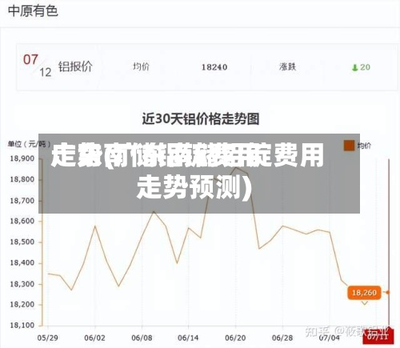This screenshot has width=400, height=348.
Task: Toggle the 均价 legend color swatch
Action: click(349, 146)
